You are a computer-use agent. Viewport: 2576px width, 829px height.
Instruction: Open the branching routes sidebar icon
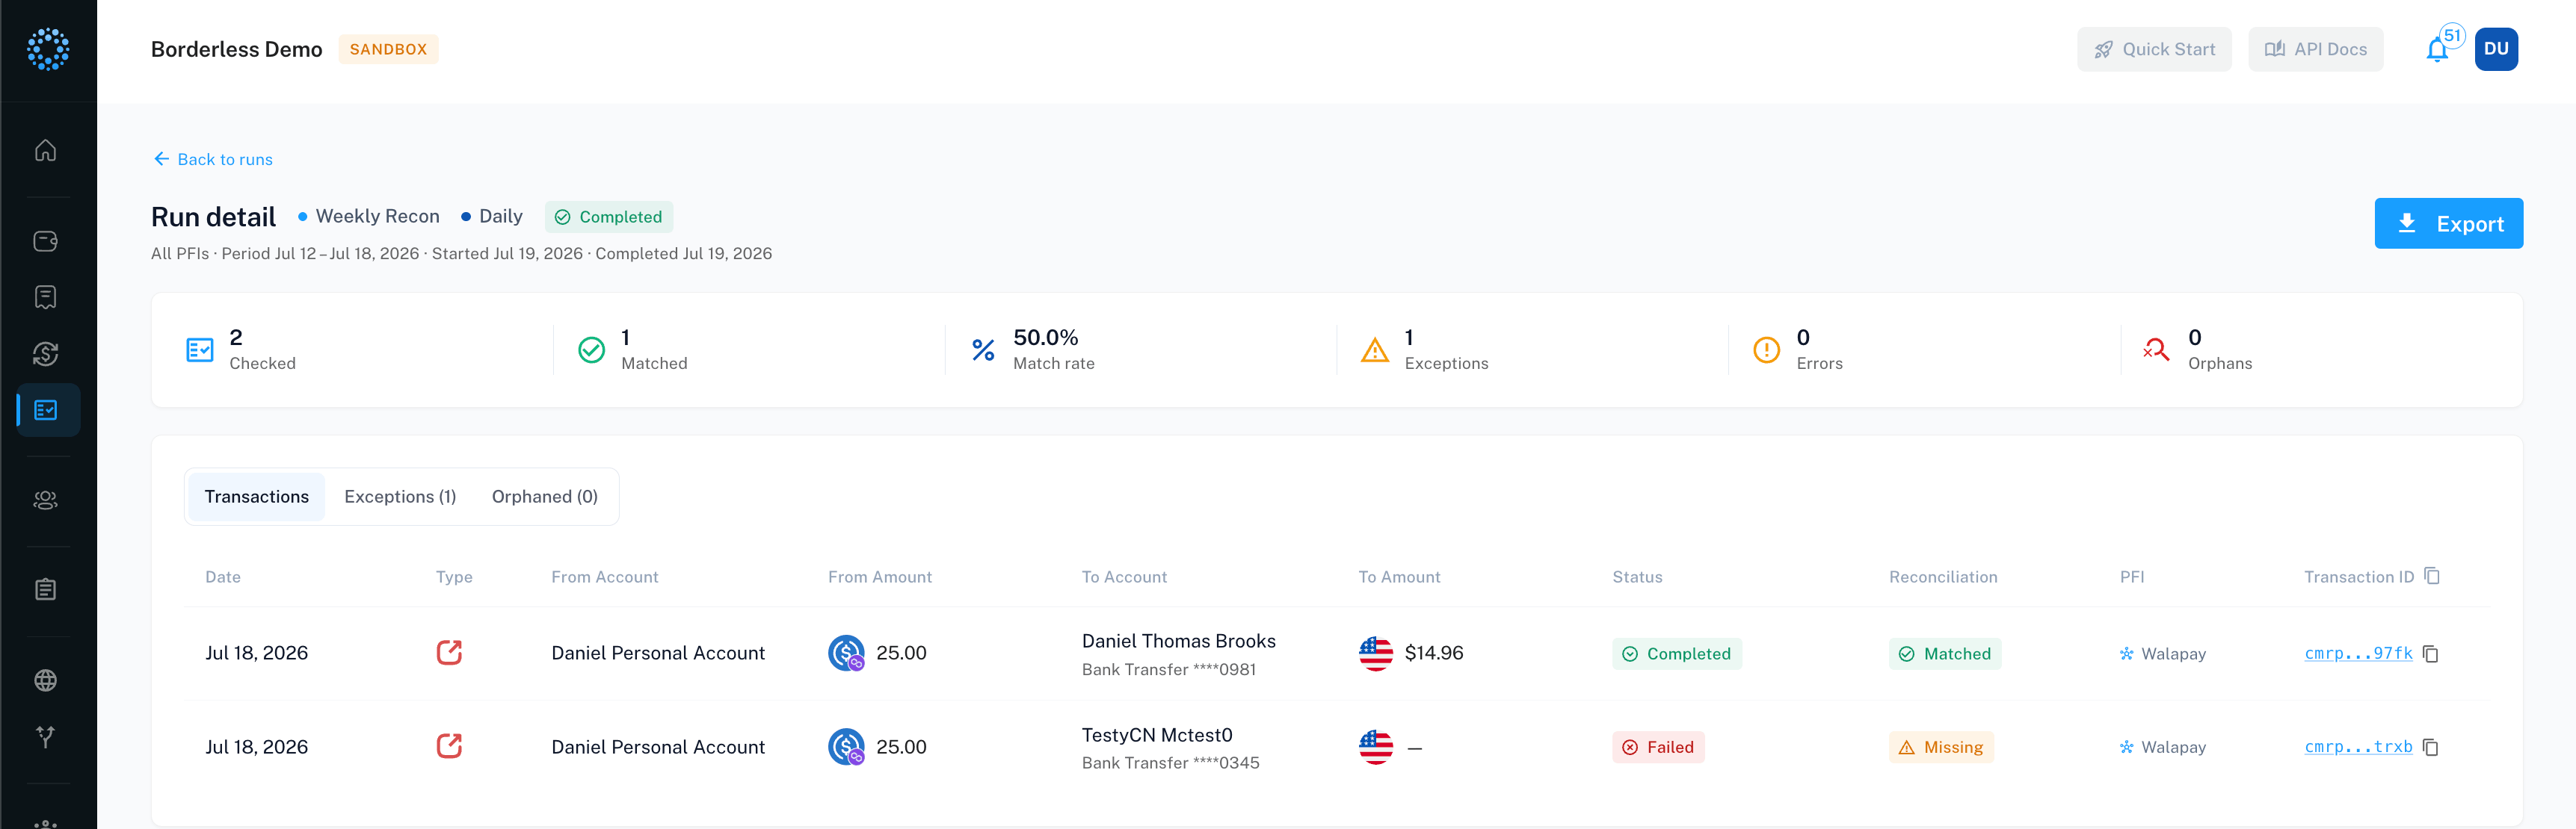pos(46,736)
